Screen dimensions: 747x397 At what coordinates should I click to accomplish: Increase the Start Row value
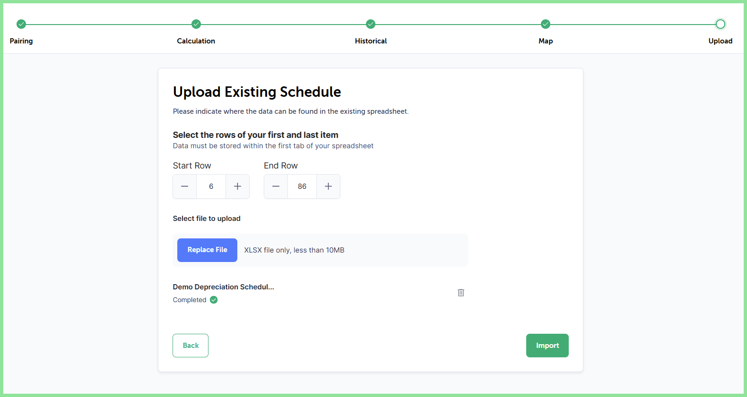[237, 186]
